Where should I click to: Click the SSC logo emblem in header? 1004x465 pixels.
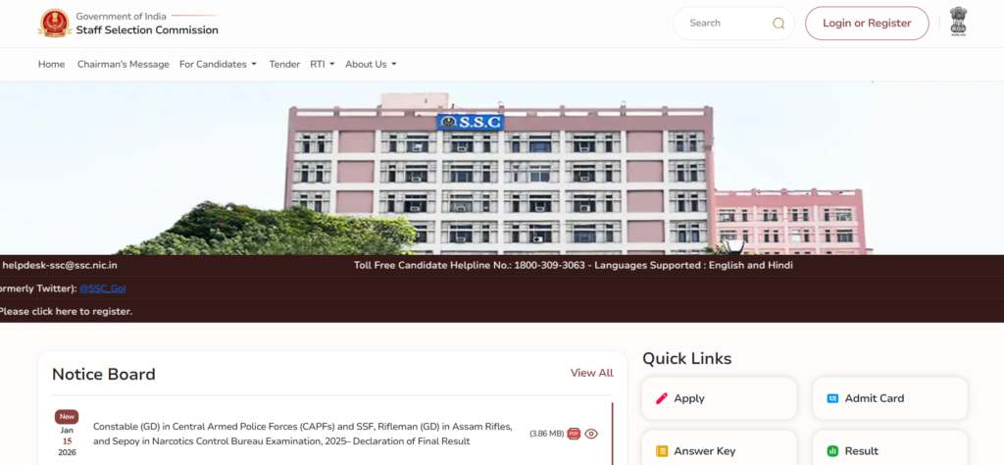[x=53, y=23]
